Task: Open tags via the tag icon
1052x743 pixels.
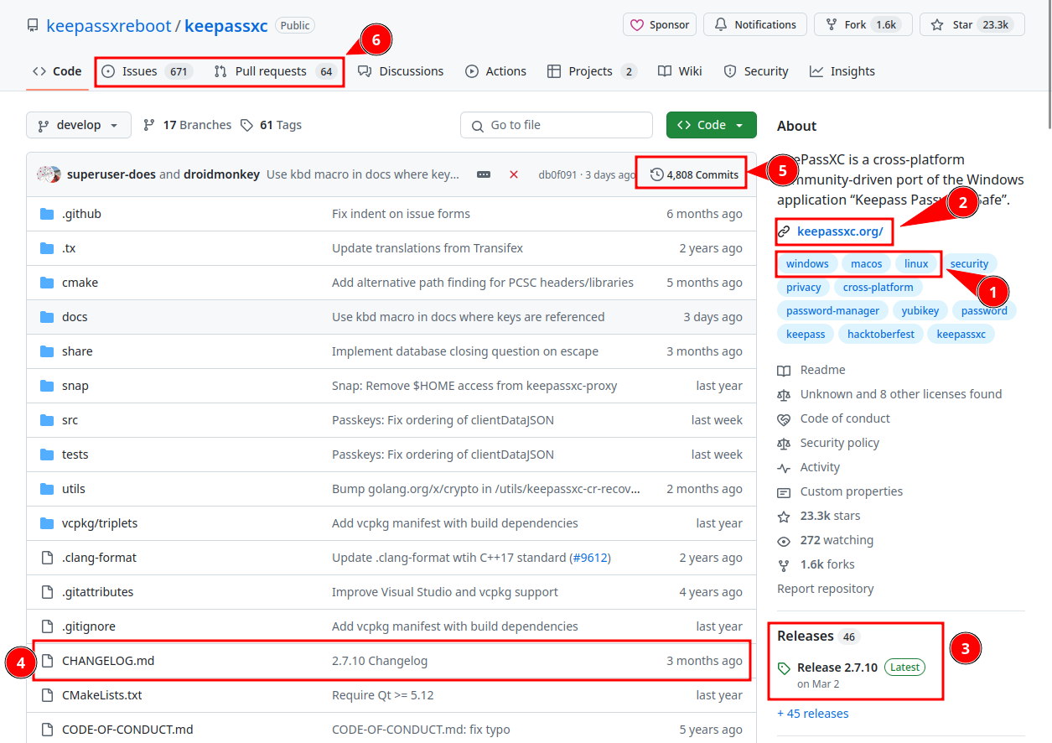Action: click(x=246, y=124)
